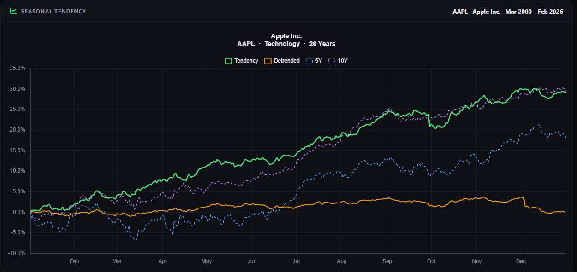Toggle the 5Y legend label
The width and height of the screenshot is (577, 272).
319,61
